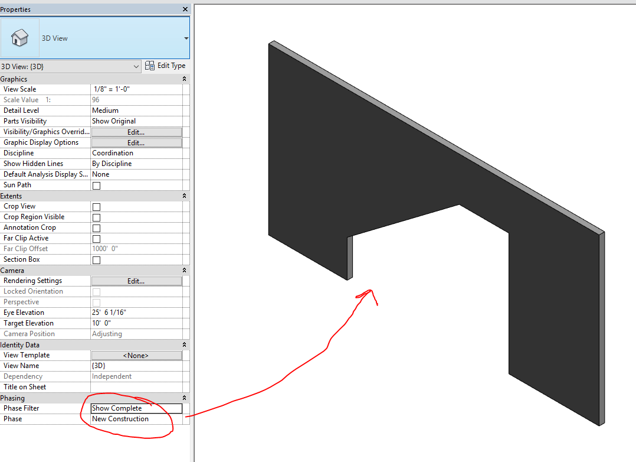Click Edit next to Rendering Settings
Image resolution: width=636 pixels, height=462 pixels.
(136, 281)
